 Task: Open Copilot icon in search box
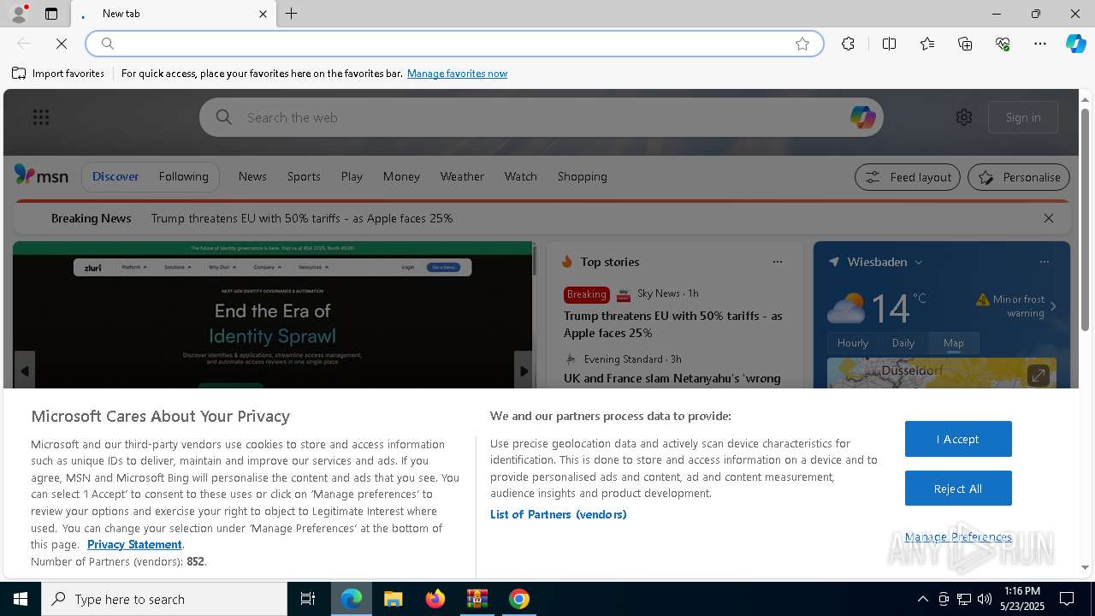pos(862,117)
